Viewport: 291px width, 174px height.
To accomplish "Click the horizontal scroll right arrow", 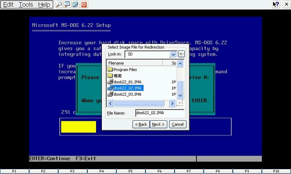I will click(172, 103).
